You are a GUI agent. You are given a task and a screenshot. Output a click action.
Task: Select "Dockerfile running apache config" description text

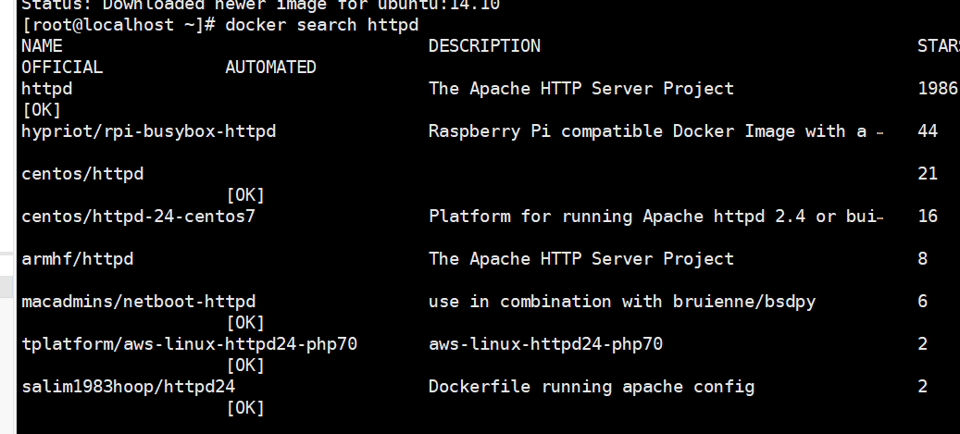pos(592,387)
